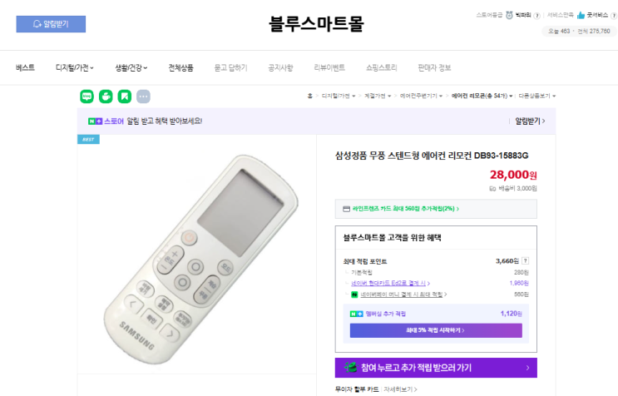618x396 pixels.
Task: Click the green talk-talk chat icon
Action: (87, 96)
